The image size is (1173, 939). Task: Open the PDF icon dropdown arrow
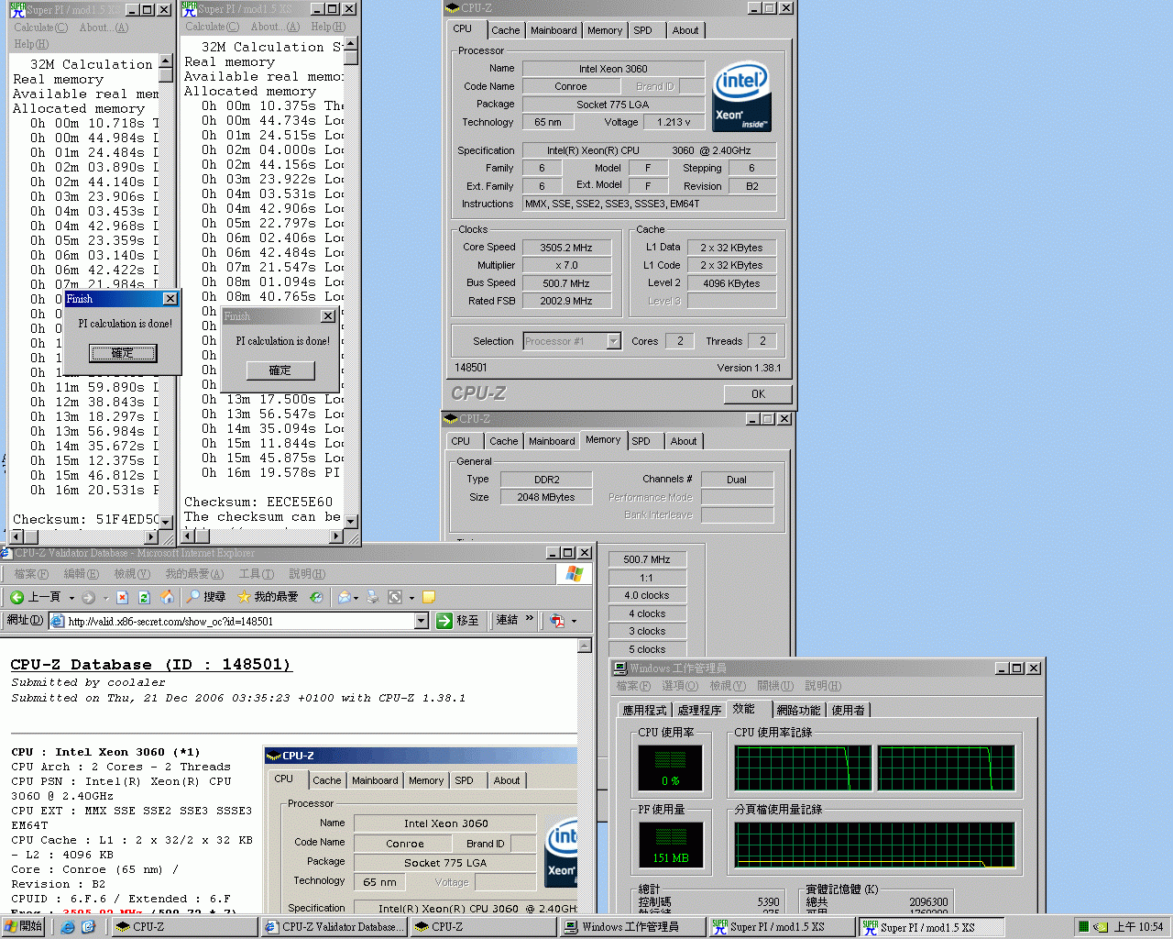click(x=574, y=622)
